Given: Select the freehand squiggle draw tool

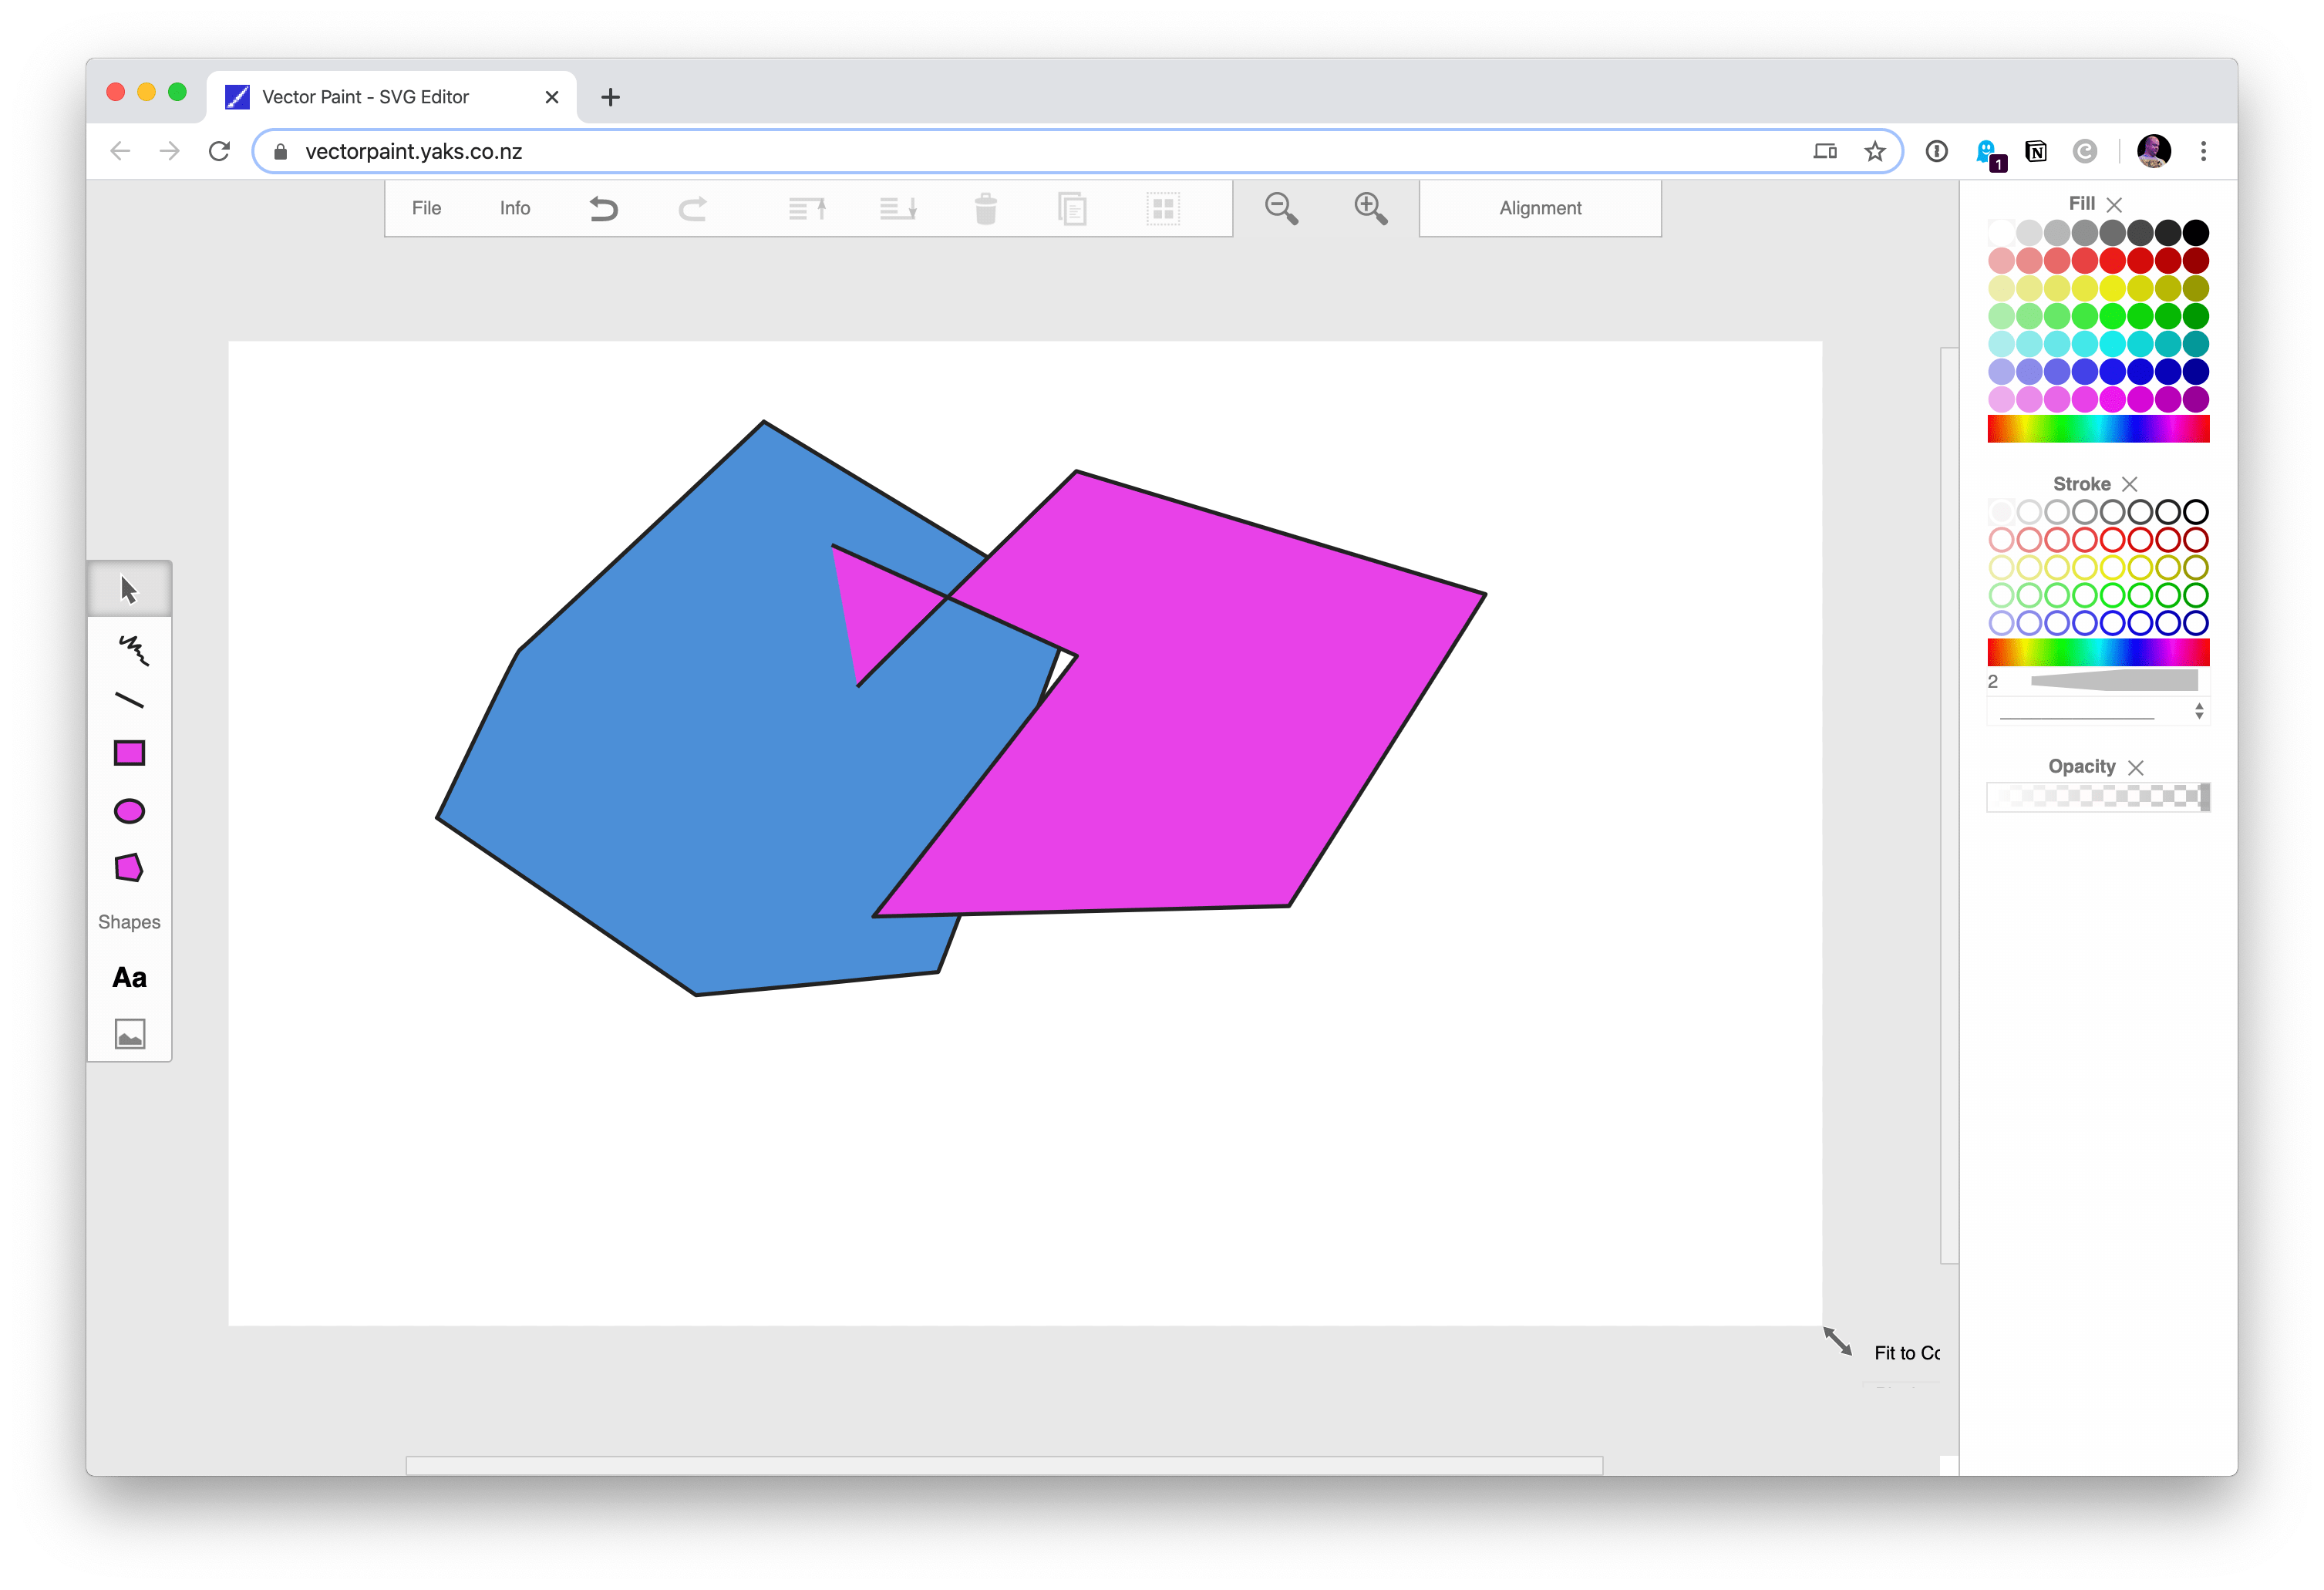Looking at the screenshot, I should [132, 649].
